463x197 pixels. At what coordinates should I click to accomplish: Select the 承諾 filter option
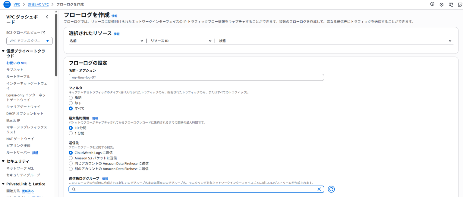pyautogui.click(x=71, y=97)
